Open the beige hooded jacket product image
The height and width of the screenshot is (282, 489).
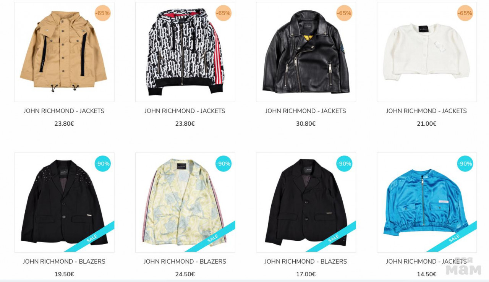click(x=64, y=52)
